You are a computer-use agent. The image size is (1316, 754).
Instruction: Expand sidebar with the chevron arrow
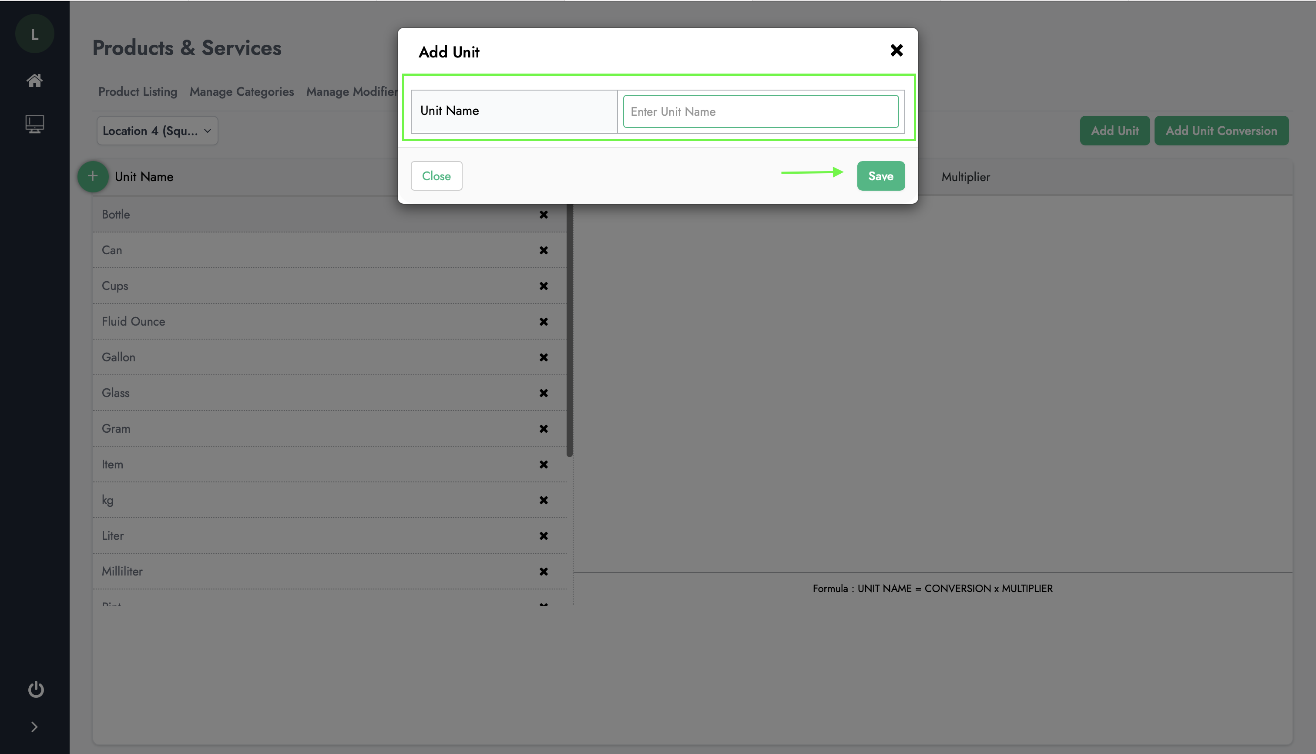tap(34, 727)
